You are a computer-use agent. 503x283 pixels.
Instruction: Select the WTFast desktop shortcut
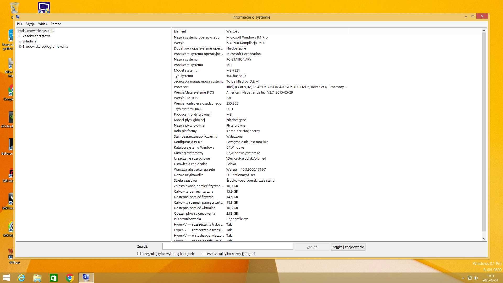coord(13,256)
